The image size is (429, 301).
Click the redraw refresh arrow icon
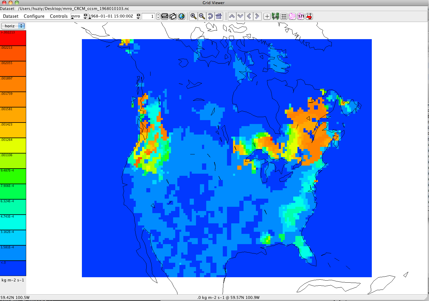click(210, 16)
